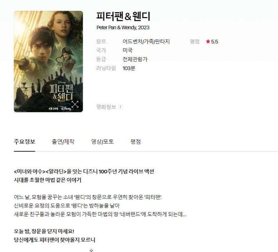Click the Disney logo on the poster
This screenshot has height=252, width=278.
[x=66, y=108]
